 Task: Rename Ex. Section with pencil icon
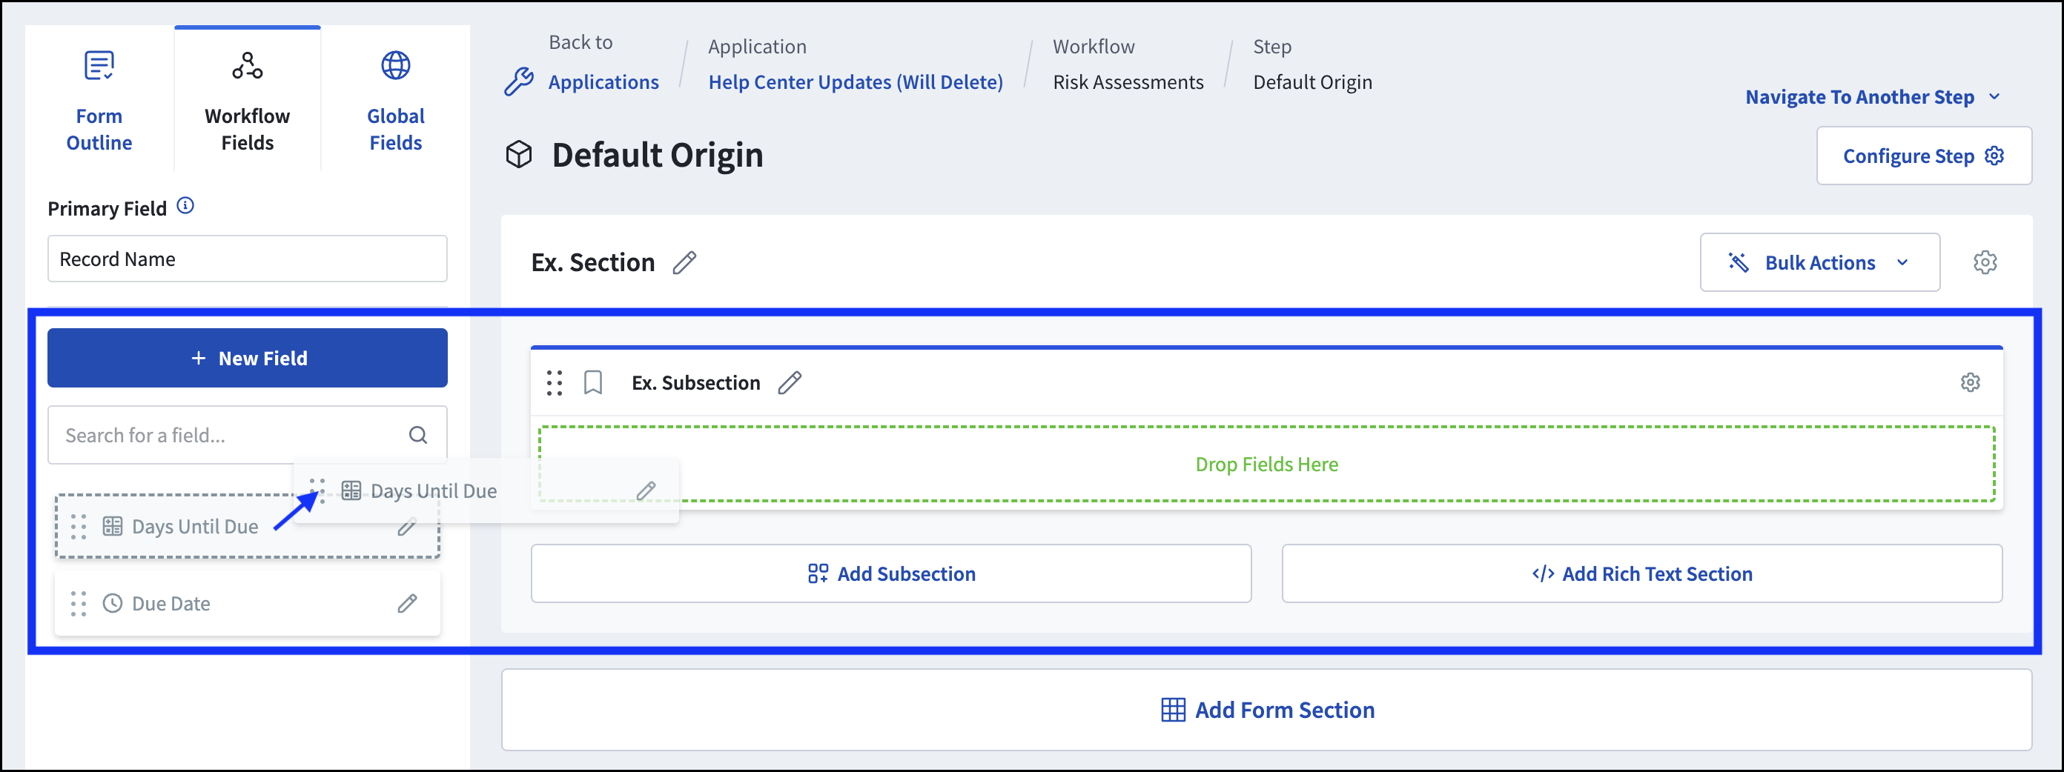pyautogui.click(x=684, y=263)
